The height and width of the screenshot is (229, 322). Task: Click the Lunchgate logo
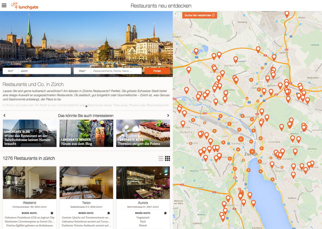tap(25, 6)
